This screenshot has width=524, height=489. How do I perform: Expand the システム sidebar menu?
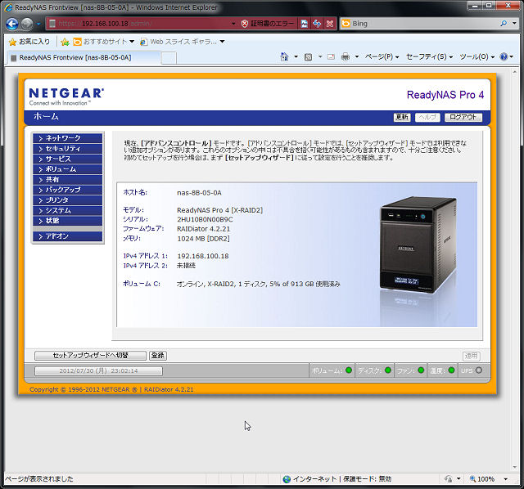point(67,211)
